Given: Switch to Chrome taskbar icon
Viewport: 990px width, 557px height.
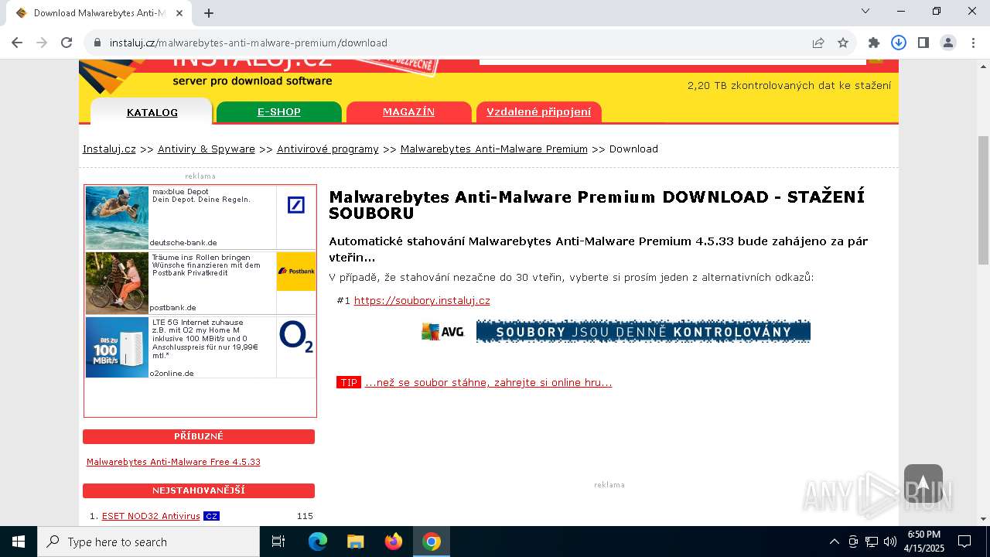Looking at the screenshot, I should (432, 542).
